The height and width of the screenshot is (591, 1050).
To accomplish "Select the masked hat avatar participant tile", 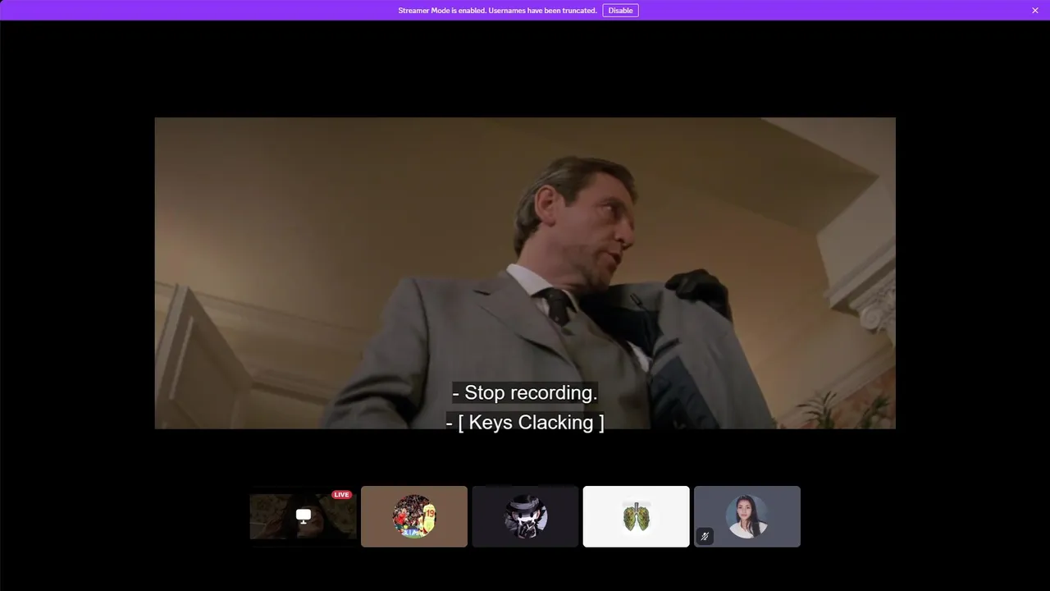I will (x=525, y=516).
